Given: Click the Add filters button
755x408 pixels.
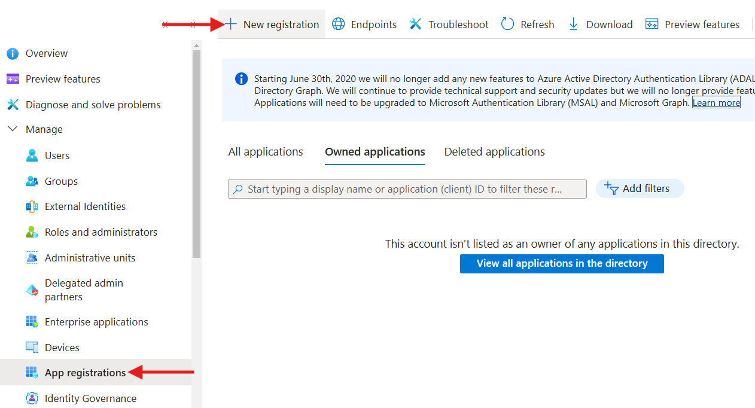Looking at the screenshot, I should (640, 188).
